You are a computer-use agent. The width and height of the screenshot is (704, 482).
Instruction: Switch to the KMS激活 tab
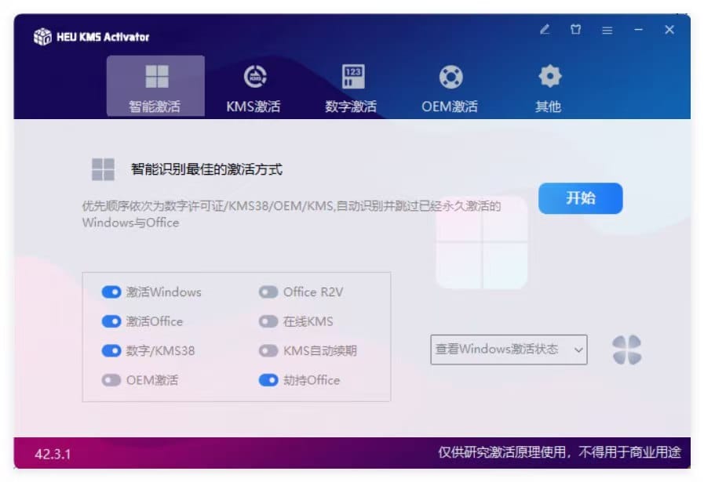click(254, 86)
